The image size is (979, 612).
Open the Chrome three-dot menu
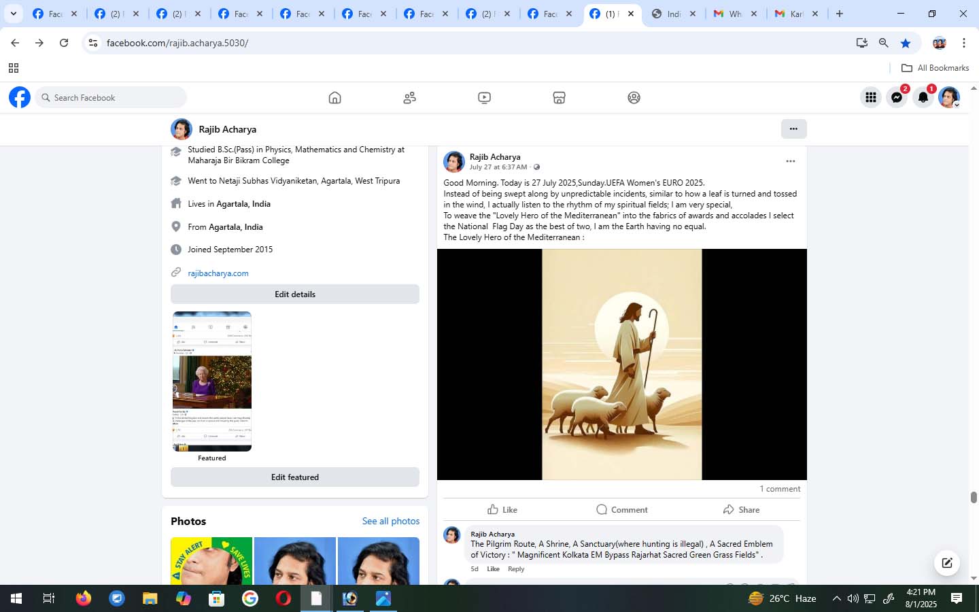(x=964, y=43)
